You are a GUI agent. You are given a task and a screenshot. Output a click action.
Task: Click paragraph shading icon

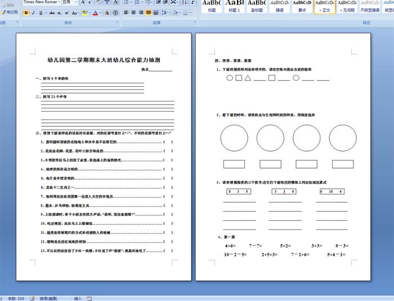click(x=176, y=12)
